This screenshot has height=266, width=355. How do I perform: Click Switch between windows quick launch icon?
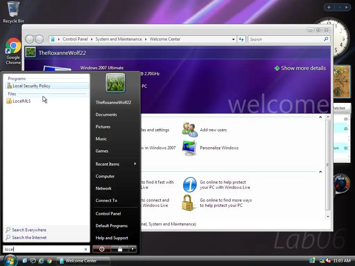click(x=33, y=260)
